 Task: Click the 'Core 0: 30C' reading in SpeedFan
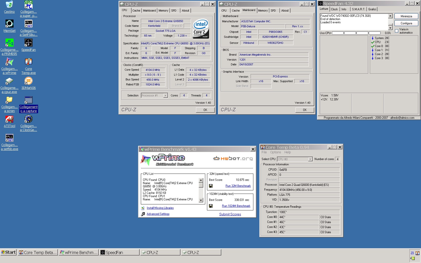[x=380, y=46]
